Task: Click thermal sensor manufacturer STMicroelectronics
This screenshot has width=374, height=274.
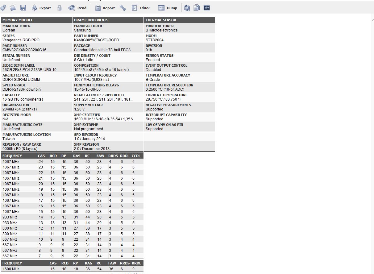Action: tap(162, 30)
